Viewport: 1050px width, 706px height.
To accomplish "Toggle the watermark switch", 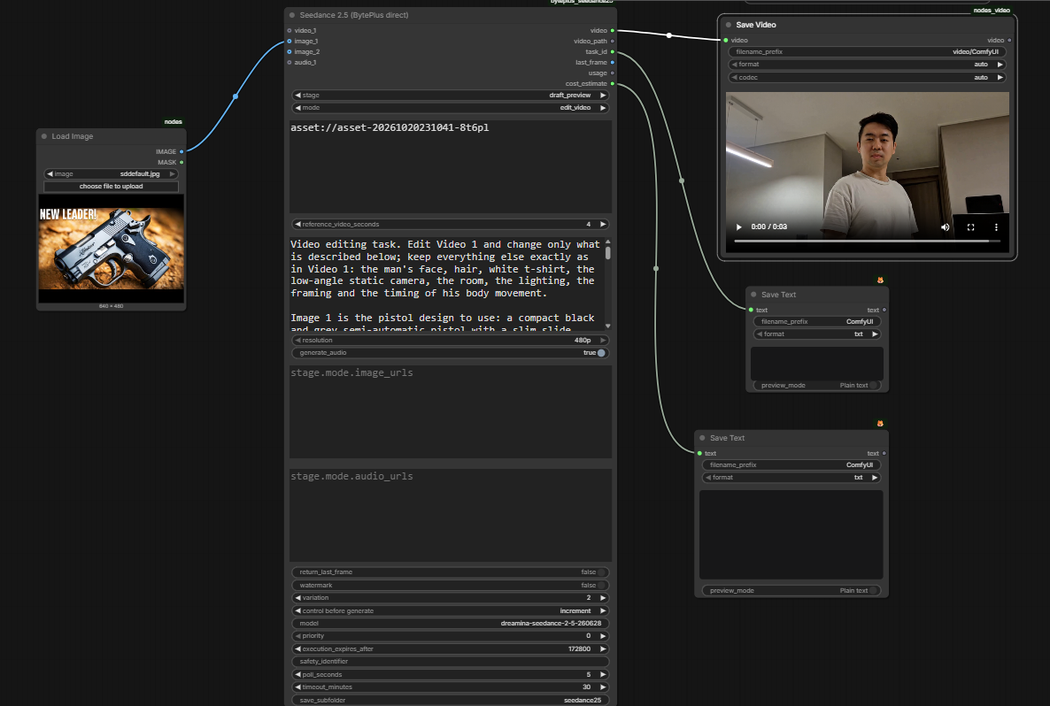I will click(603, 585).
